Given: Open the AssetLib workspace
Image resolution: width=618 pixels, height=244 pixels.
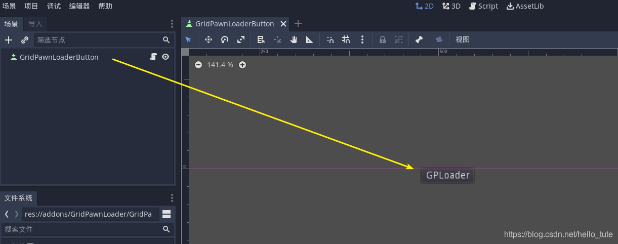Looking at the screenshot, I should click(x=525, y=6).
